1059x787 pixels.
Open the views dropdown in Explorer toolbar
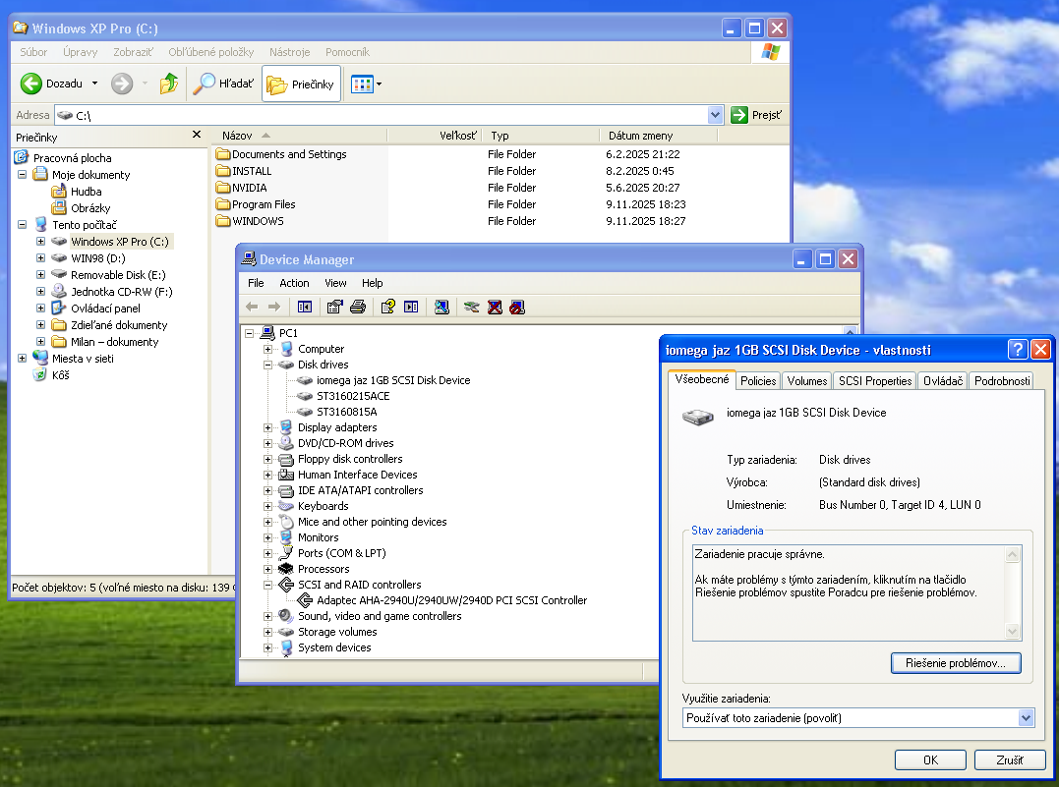(x=379, y=84)
